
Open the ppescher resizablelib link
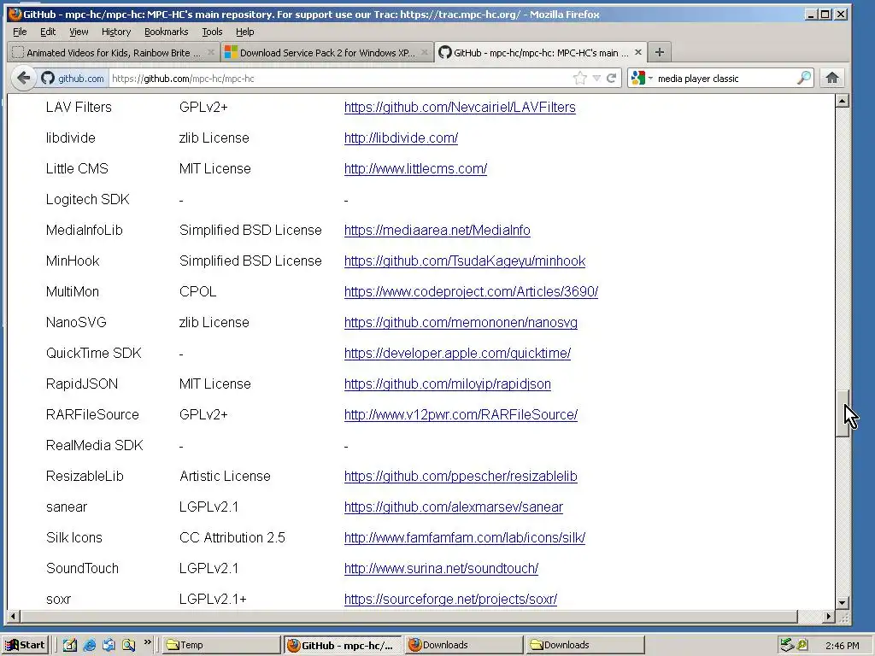(461, 476)
